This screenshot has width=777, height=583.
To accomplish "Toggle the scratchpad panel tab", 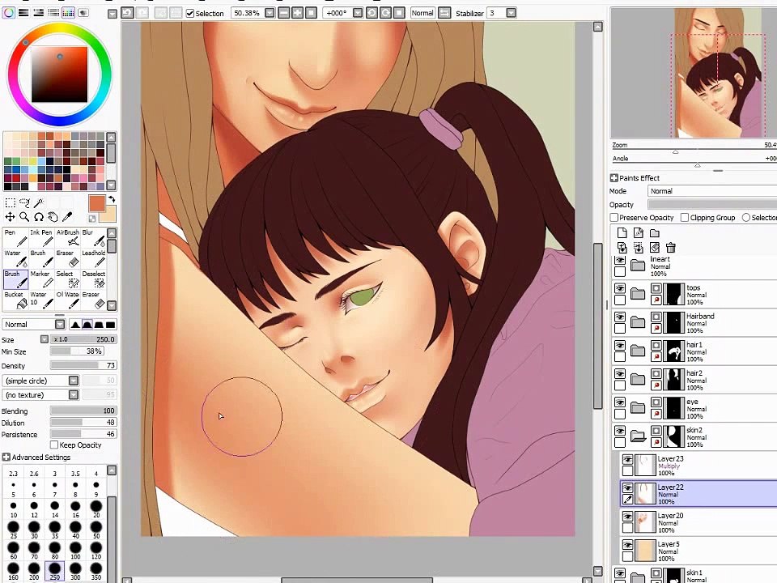I will [x=83, y=13].
